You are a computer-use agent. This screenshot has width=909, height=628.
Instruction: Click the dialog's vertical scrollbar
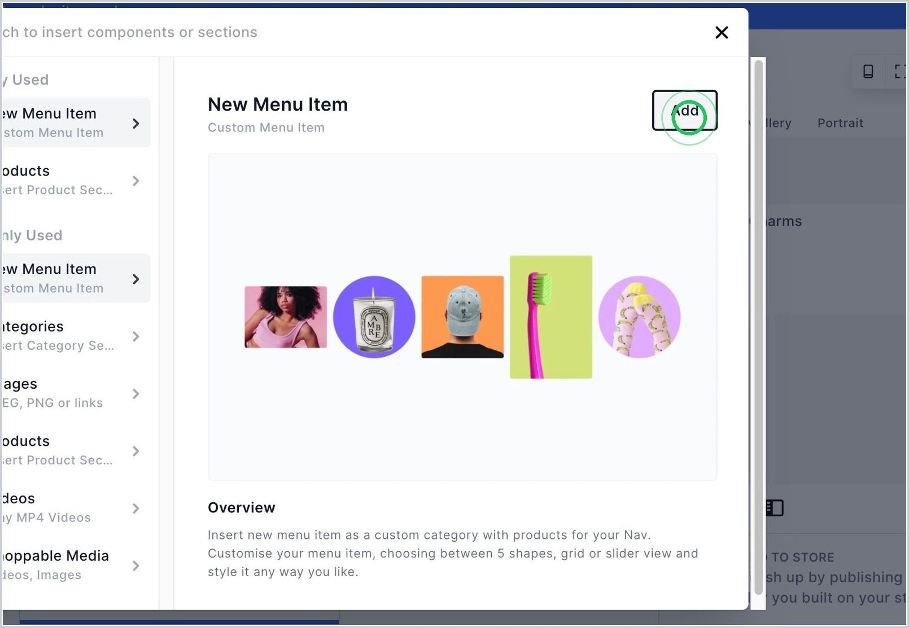759,327
